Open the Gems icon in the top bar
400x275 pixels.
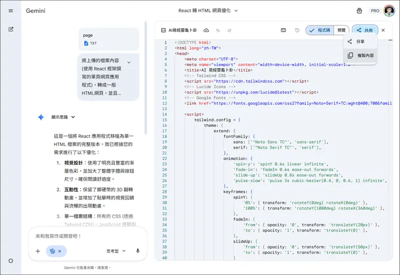pos(359,11)
